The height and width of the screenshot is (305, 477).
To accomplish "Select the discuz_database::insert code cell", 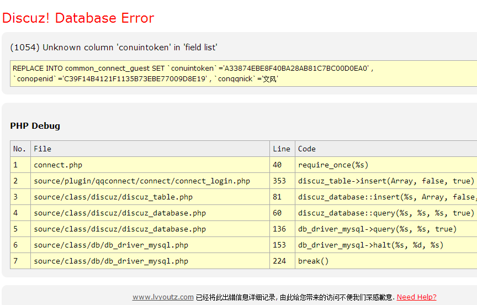I will click(x=386, y=197).
